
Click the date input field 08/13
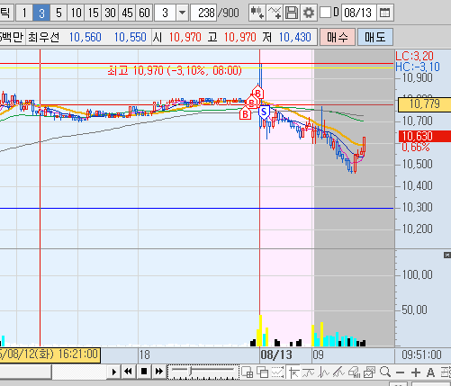[358, 13]
